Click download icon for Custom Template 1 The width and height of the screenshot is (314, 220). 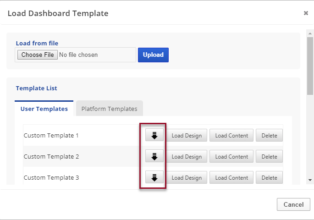point(154,135)
